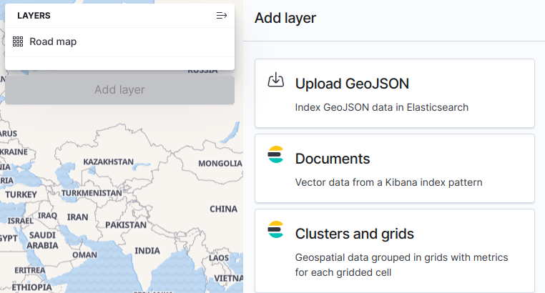545x293 pixels.
Task: Select the Road map layer name
Action: pos(53,42)
